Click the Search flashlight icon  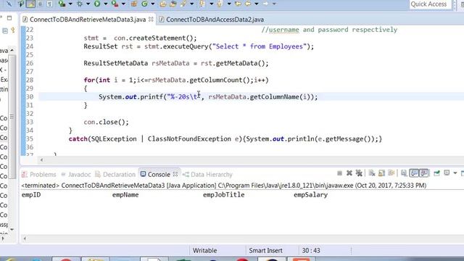click(183, 4)
